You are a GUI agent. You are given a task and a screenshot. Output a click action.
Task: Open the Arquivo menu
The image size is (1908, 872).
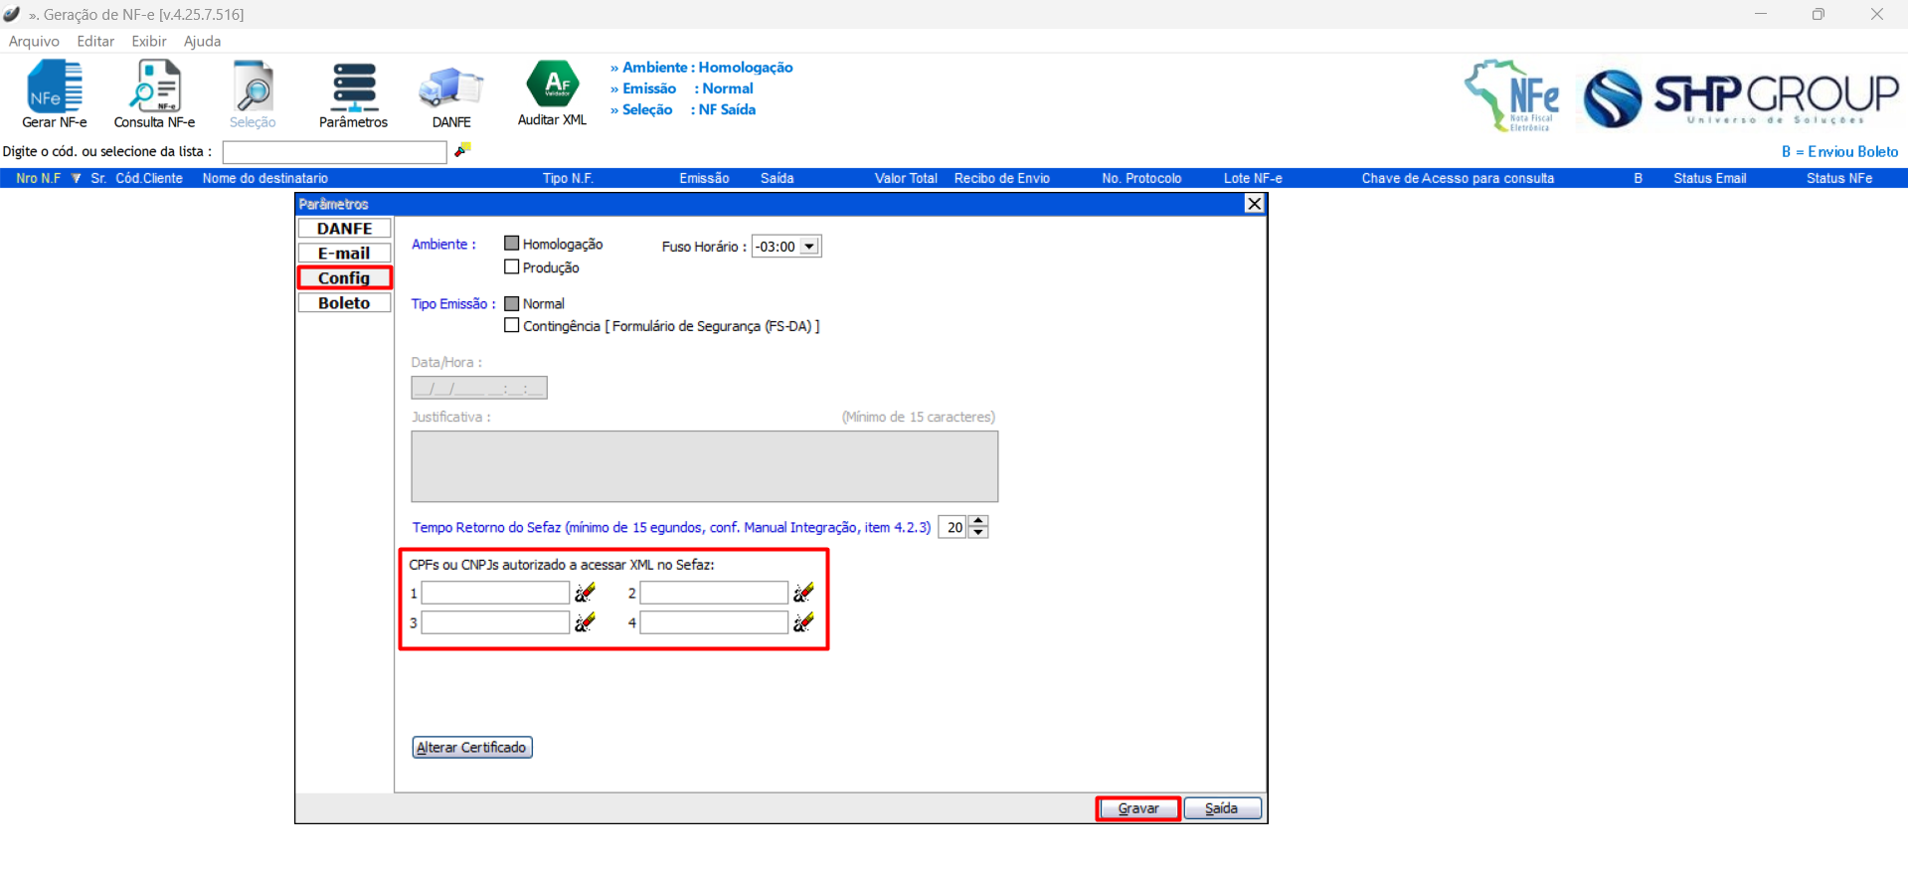click(34, 42)
